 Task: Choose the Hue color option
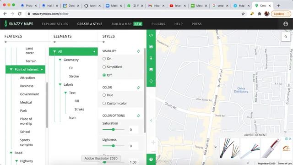(x=104, y=95)
